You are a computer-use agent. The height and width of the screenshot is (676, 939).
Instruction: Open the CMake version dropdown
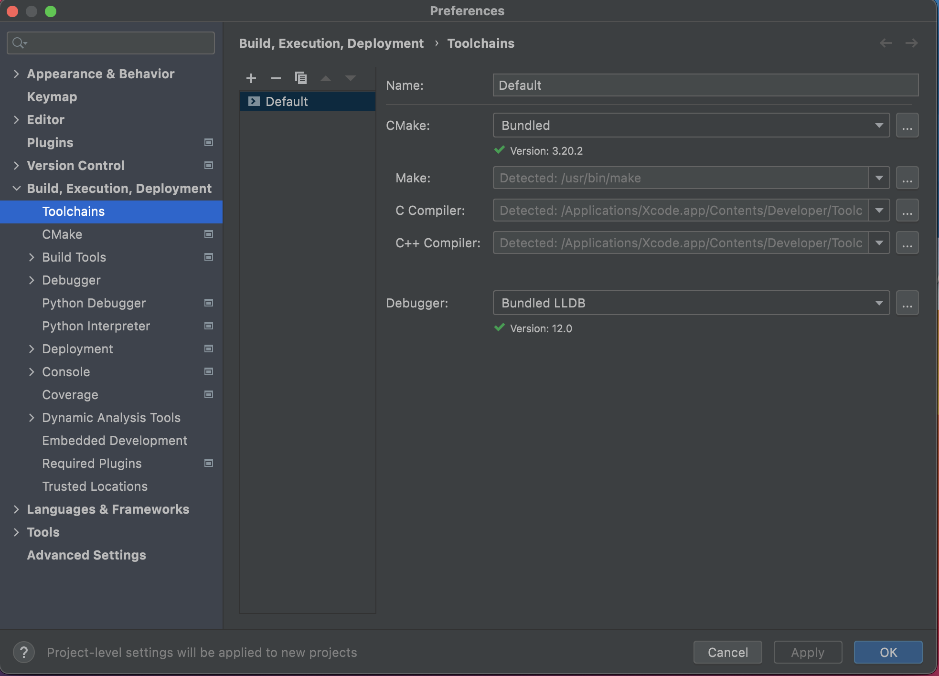click(880, 125)
